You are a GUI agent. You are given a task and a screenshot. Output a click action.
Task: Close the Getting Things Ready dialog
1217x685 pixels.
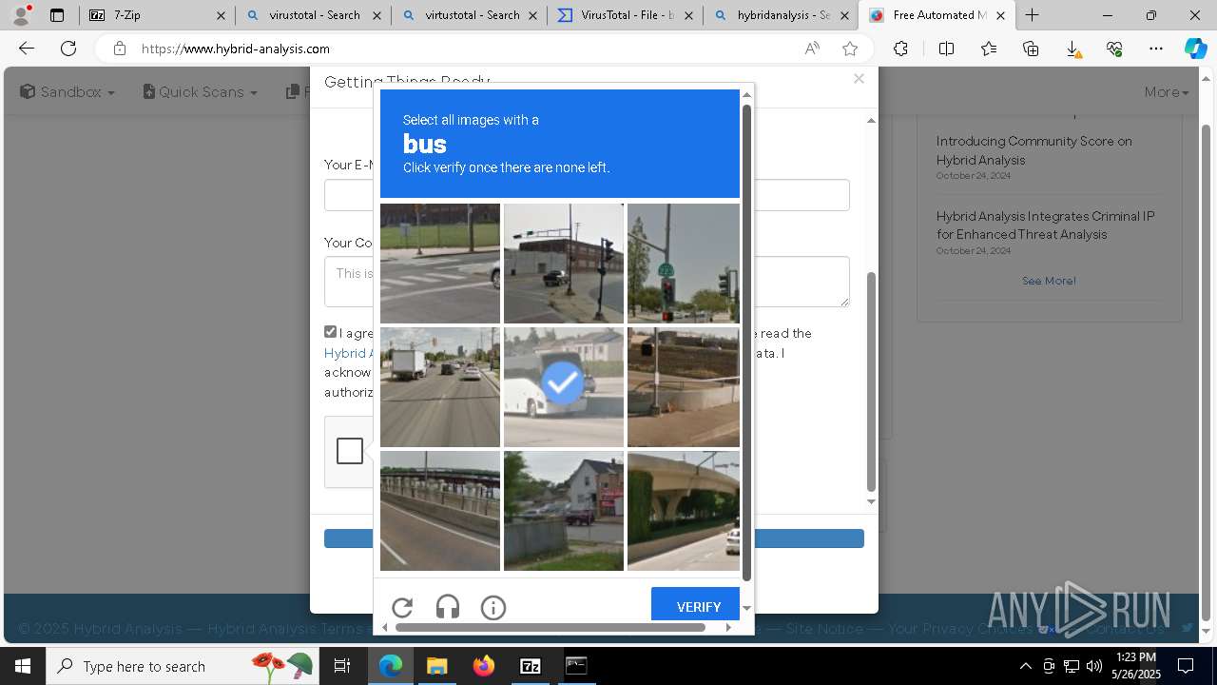[859, 79]
